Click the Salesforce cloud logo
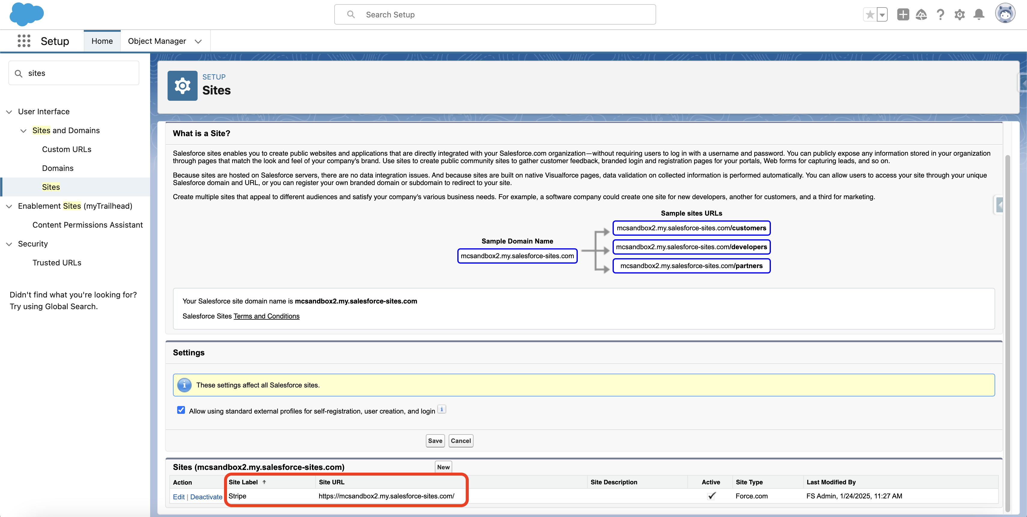Screen dimensions: 1027x517 coord(26,14)
